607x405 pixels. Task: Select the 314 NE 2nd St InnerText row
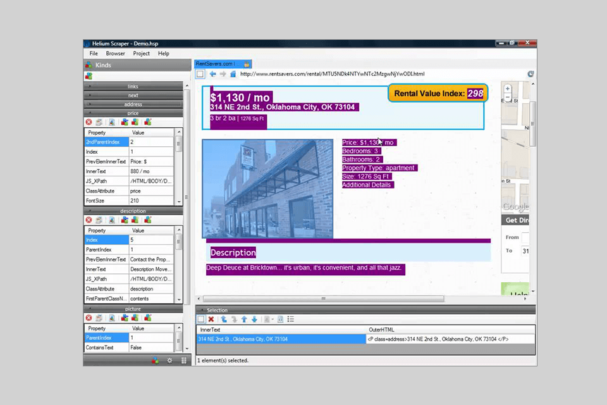pyautogui.click(x=281, y=339)
